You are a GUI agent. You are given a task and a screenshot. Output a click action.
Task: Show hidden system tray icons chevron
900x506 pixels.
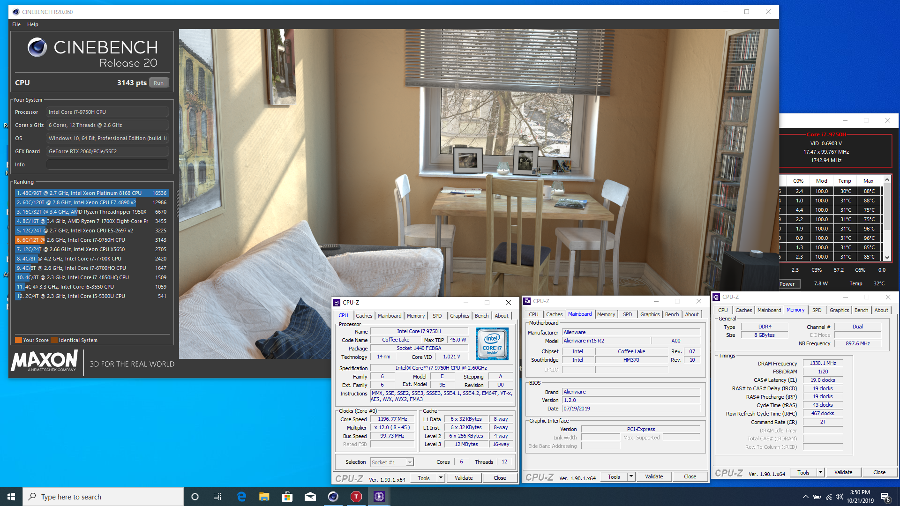[x=805, y=497]
